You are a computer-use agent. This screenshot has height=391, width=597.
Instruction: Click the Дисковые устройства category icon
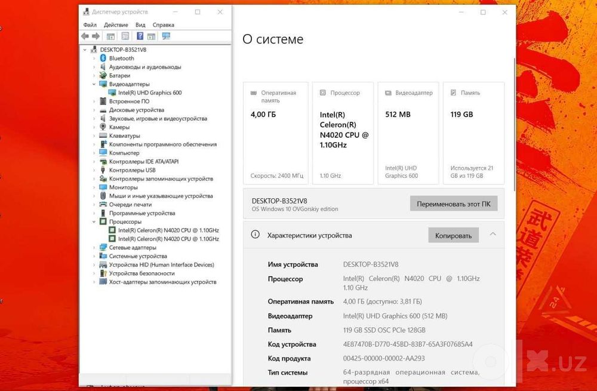click(x=103, y=110)
